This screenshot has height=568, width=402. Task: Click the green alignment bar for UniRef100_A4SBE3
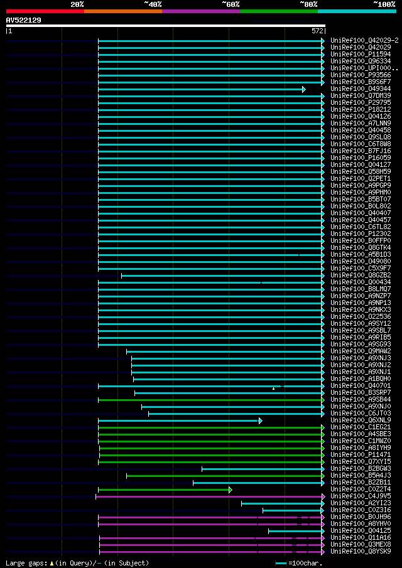(211, 435)
